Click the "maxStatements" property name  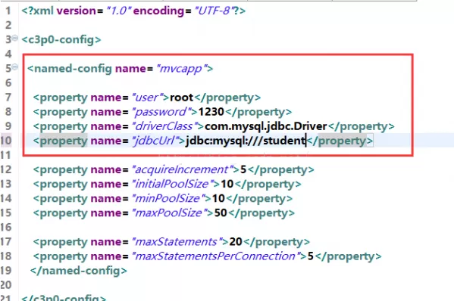point(177,242)
